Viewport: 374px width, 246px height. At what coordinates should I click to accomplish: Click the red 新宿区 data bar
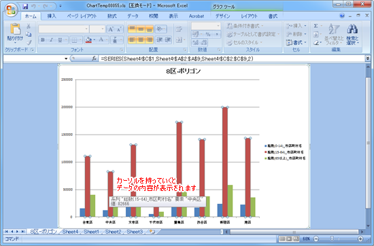[225, 162]
